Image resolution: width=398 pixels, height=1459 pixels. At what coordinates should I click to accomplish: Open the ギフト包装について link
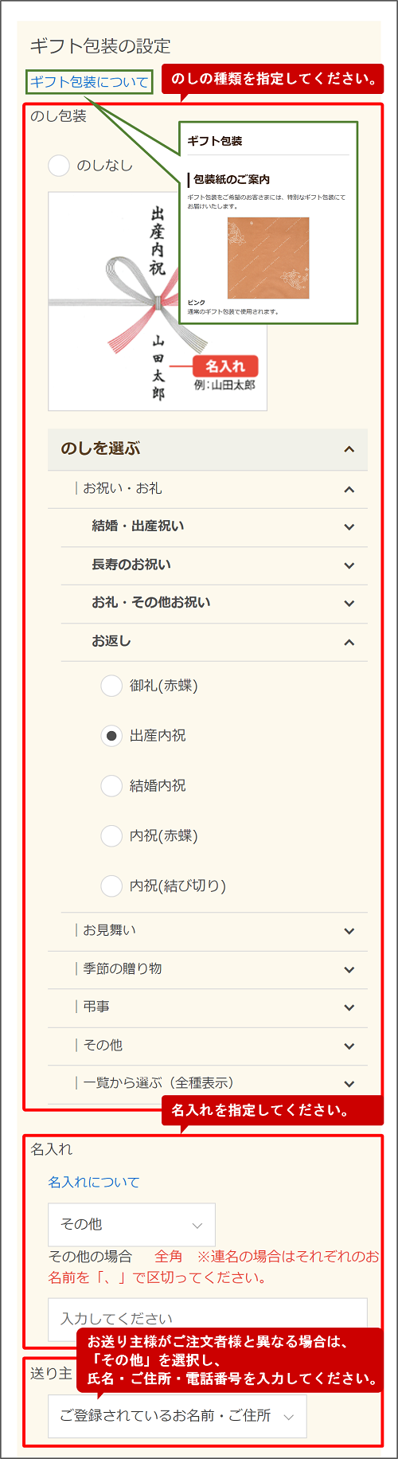[89, 82]
